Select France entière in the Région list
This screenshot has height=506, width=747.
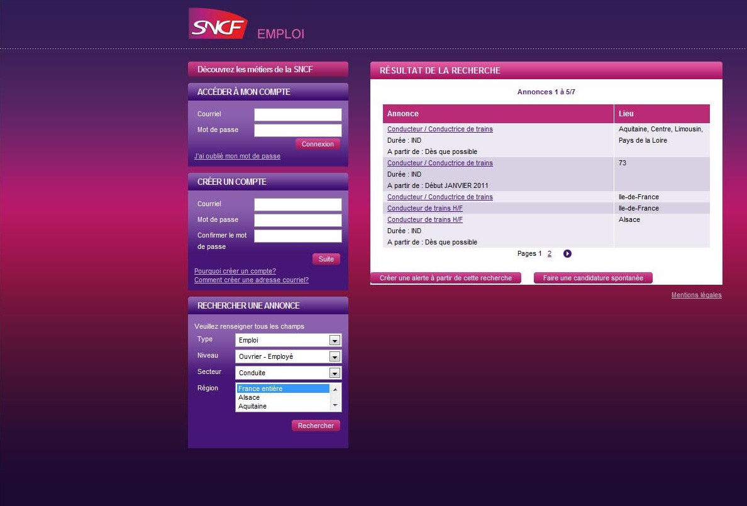coord(283,388)
